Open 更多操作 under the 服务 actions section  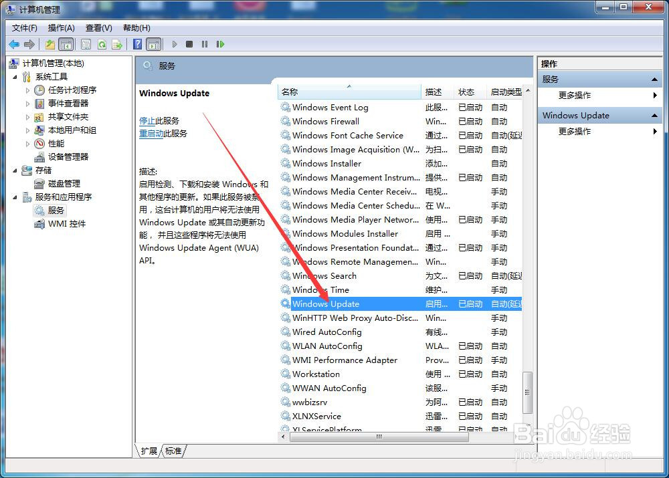(575, 95)
